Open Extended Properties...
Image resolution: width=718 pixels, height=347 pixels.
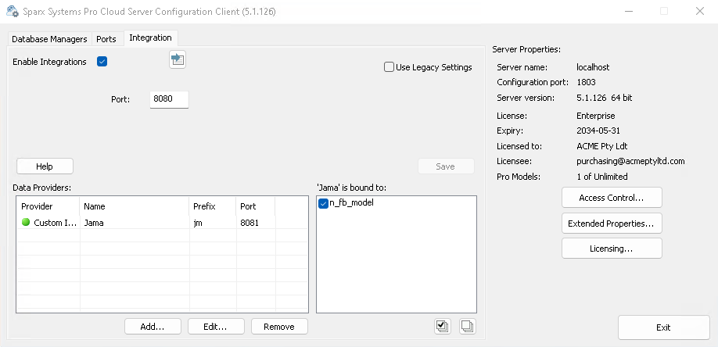tap(612, 224)
